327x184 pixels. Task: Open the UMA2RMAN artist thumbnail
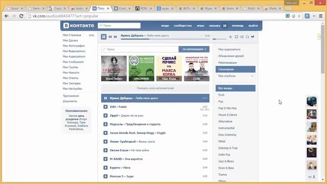click(x=142, y=68)
